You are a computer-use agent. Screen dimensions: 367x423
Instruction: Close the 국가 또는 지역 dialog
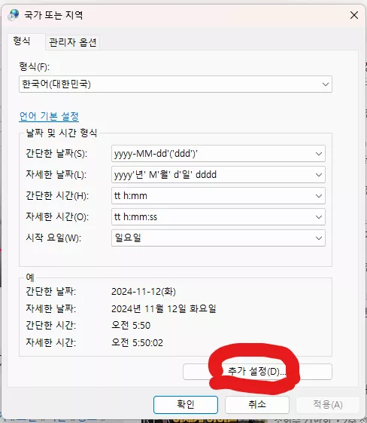(x=354, y=15)
